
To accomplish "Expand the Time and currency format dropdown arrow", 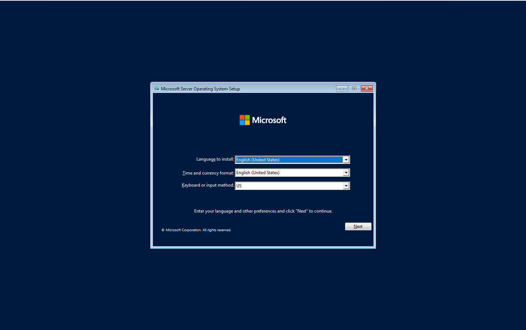I will [346, 173].
